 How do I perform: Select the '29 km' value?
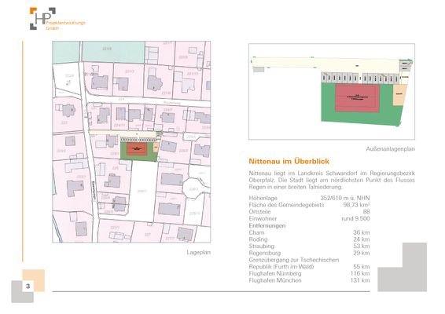(362, 253)
